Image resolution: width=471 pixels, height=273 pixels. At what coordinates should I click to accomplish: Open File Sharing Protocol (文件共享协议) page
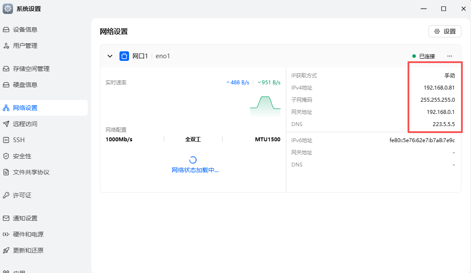coord(31,172)
